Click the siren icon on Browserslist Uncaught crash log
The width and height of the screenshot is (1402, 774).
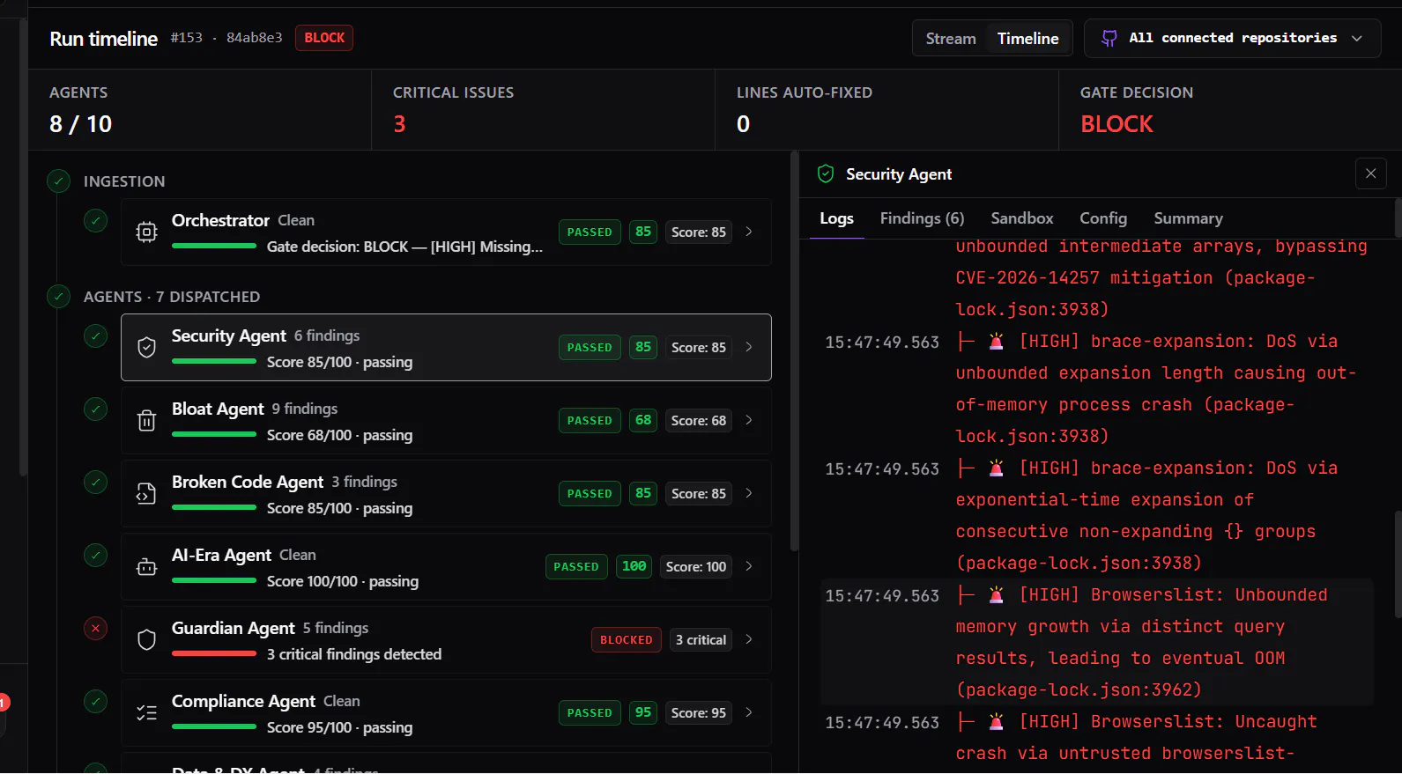(x=997, y=722)
